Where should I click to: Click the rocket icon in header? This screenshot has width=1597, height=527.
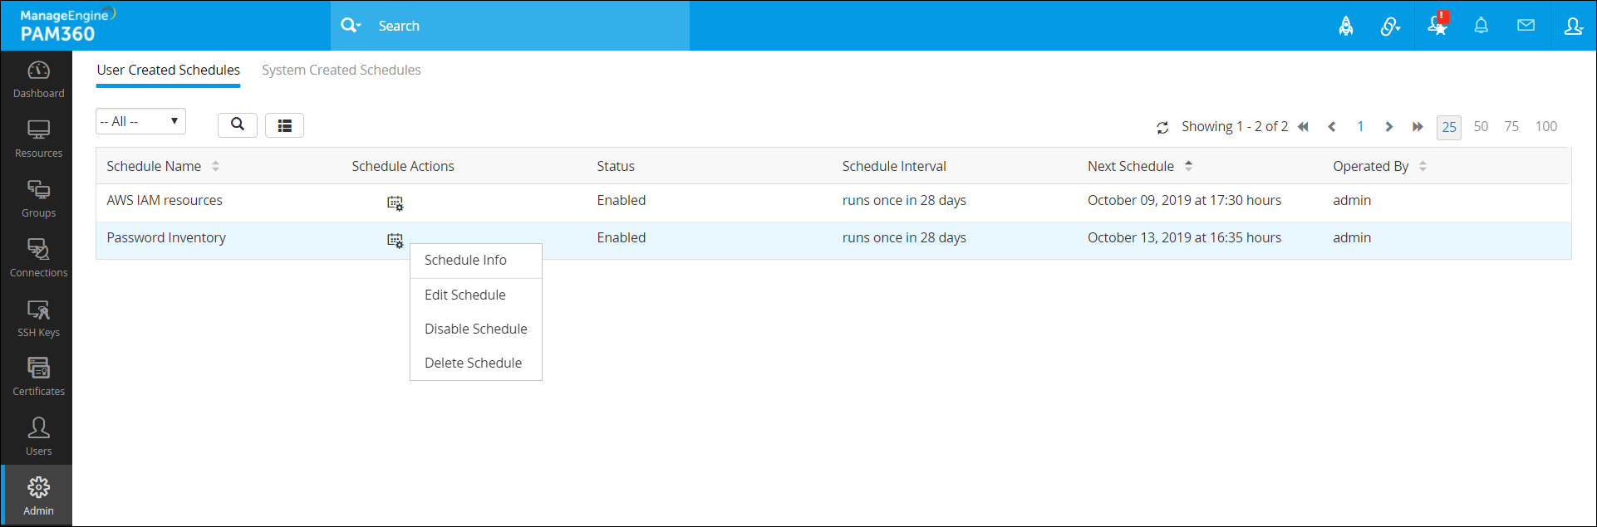pyautogui.click(x=1346, y=27)
